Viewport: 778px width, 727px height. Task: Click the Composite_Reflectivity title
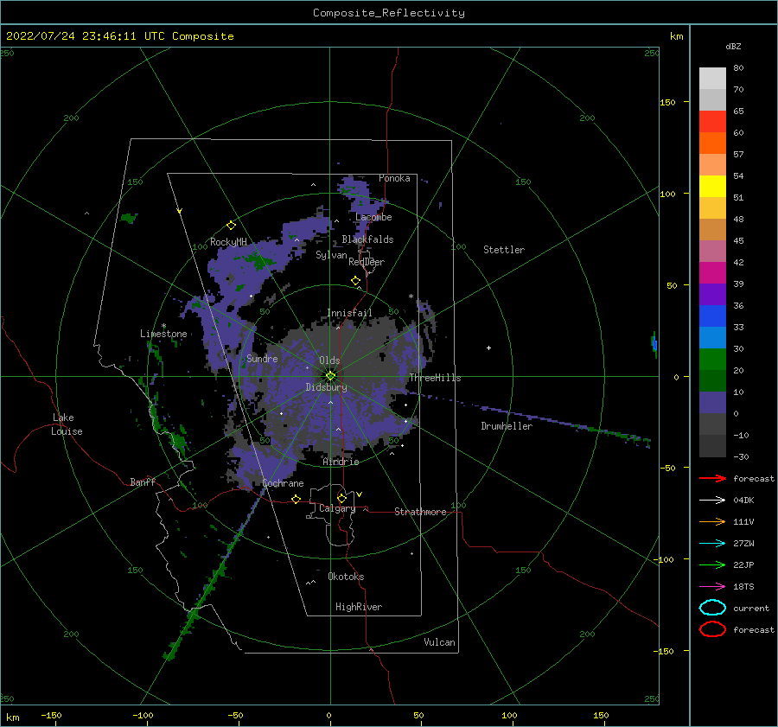pos(389,13)
